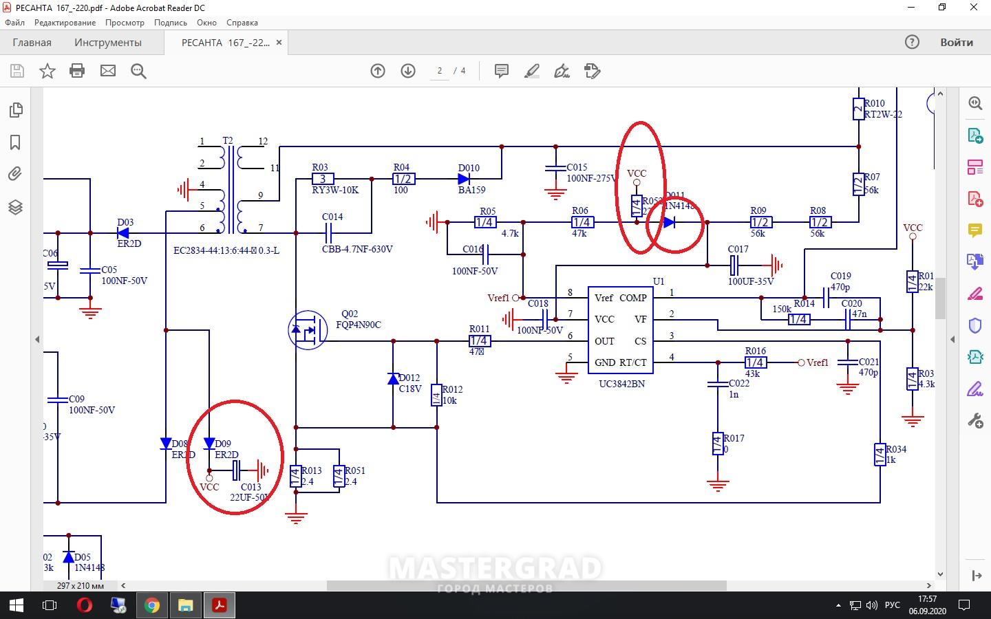Click the 297 x 210 мм page size
The image size is (991, 619).
pyautogui.click(x=81, y=586)
